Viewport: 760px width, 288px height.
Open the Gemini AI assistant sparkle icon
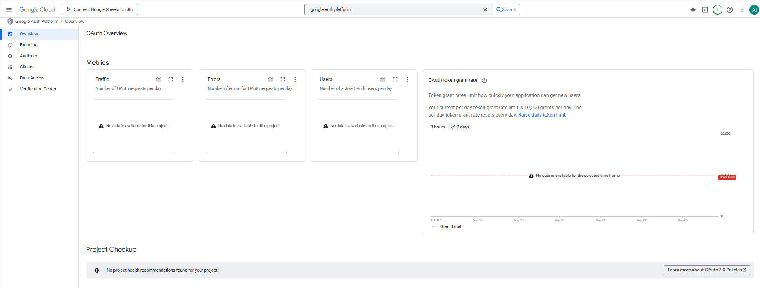[693, 10]
